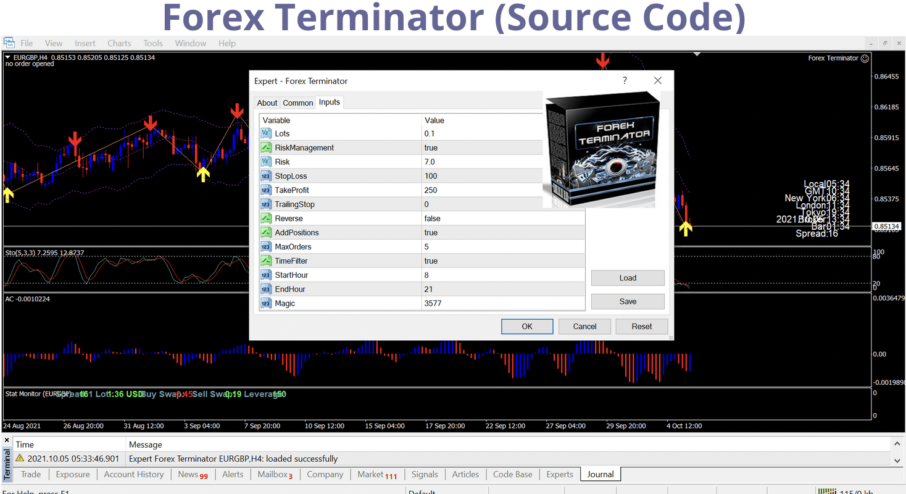This screenshot has width=906, height=494.
Task: Click the Load button
Action: 627,278
